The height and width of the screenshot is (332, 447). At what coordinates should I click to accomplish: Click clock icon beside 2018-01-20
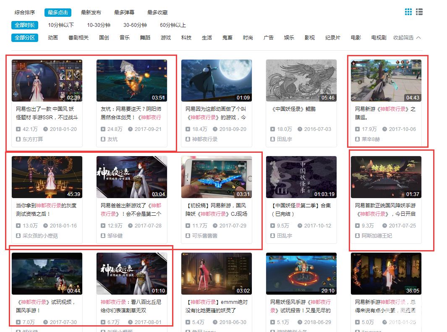(45, 129)
